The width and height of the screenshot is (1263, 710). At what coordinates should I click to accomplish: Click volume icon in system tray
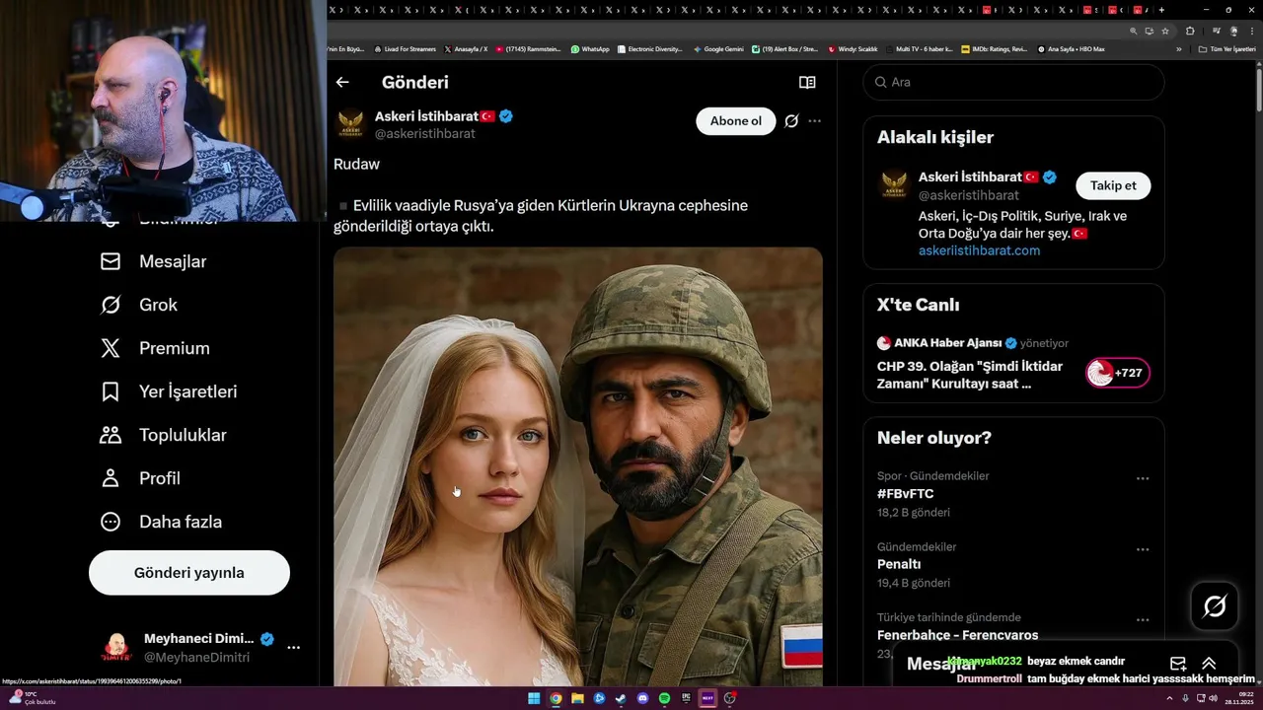coord(1213,698)
